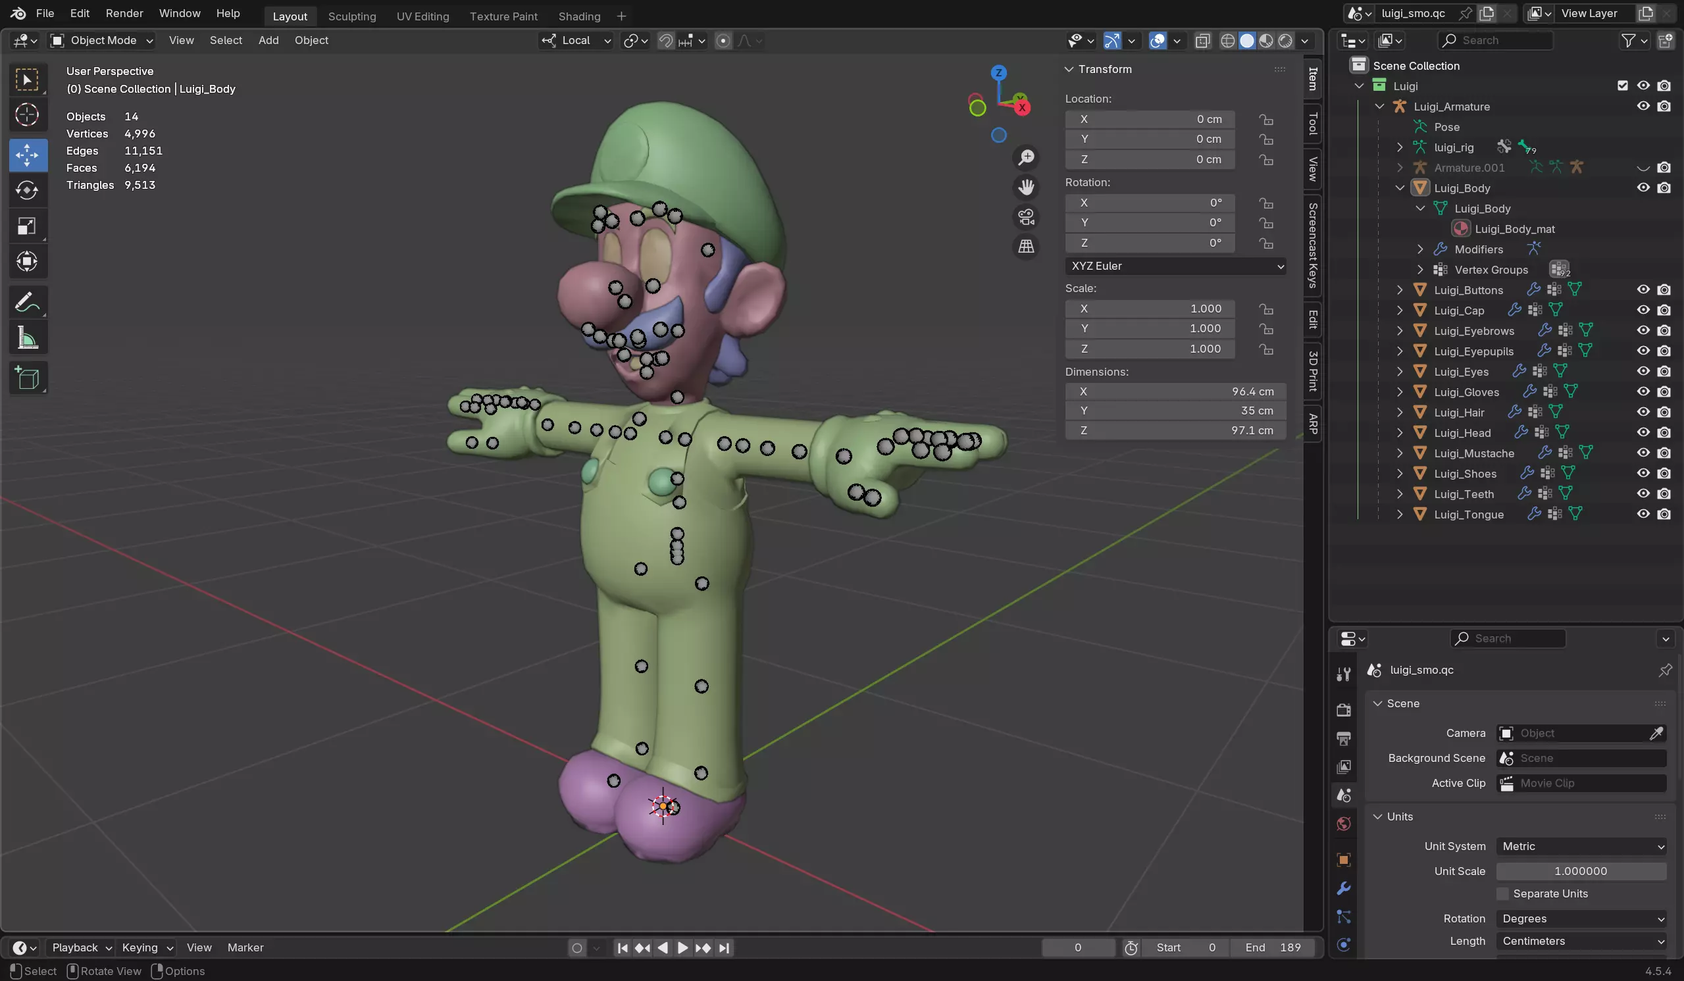Expand the Luigi_Gloves tree item

[x=1399, y=391]
